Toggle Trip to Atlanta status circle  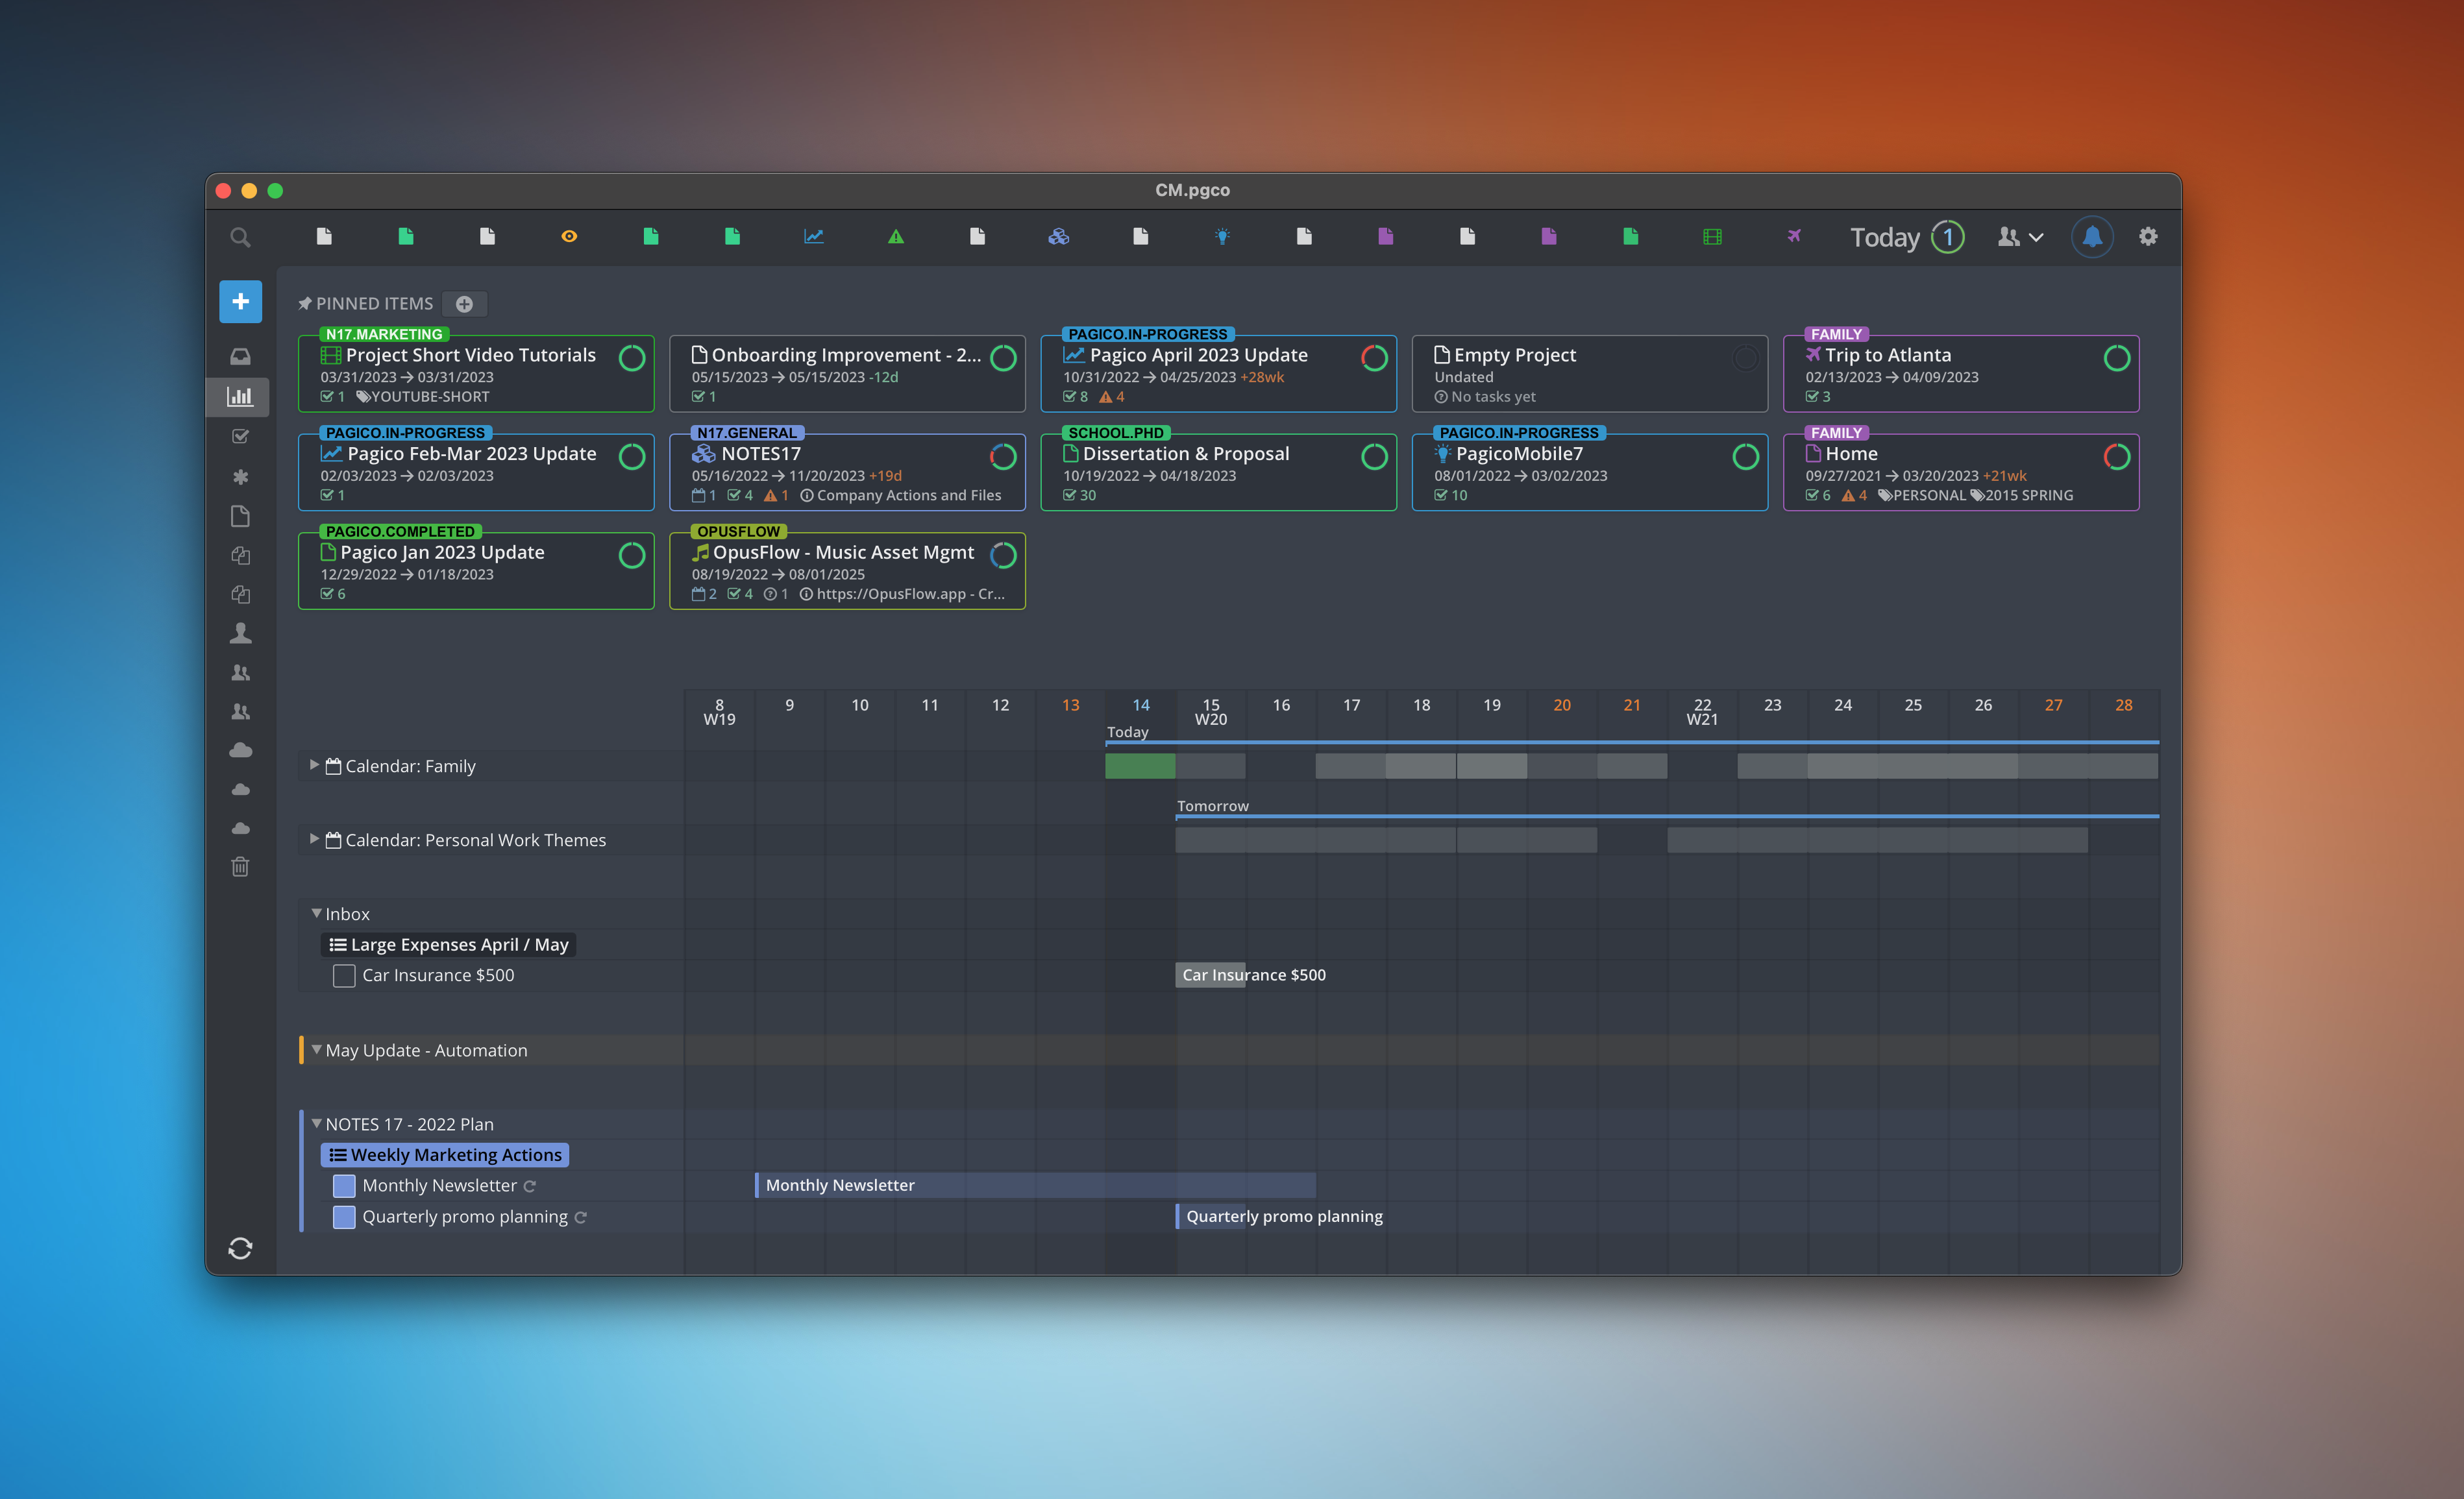pyautogui.click(x=2116, y=357)
